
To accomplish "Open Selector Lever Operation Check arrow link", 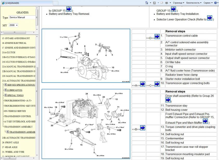I will click(x=210, y=18).
